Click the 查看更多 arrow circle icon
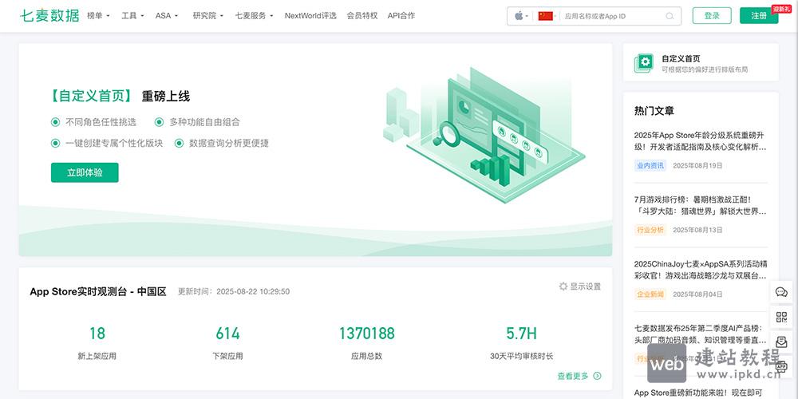The height and width of the screenshot is (399, 798). pyautogui.click(x=597, y=376)
